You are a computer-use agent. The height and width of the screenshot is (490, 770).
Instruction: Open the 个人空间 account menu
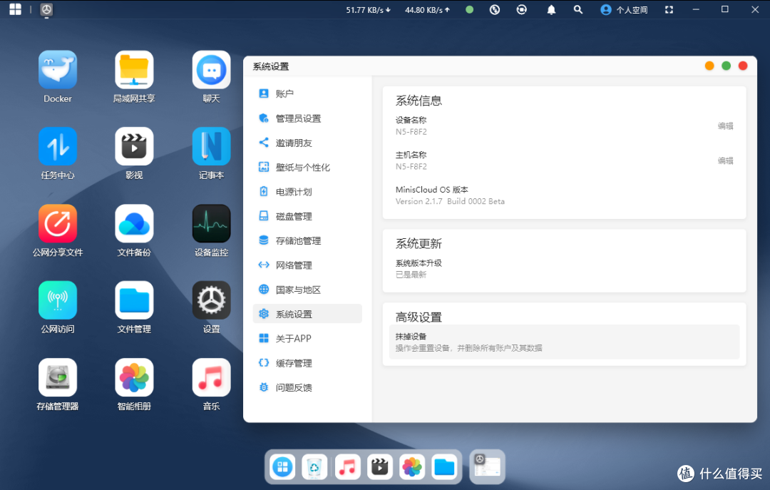(624, 10)
